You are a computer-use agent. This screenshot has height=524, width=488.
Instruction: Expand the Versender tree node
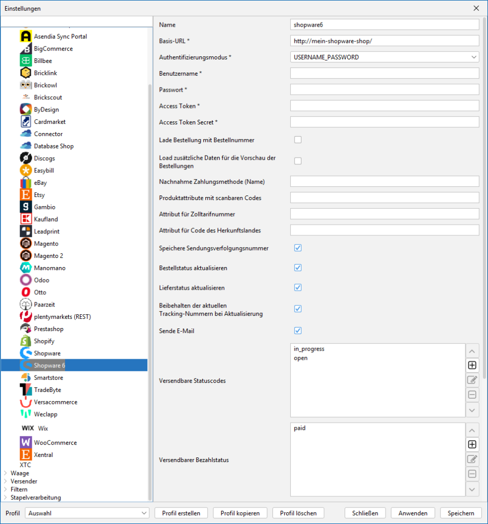click(x=6, y=481)
